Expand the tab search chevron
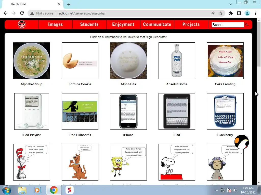The image size is (261, 195). [231, 4]
